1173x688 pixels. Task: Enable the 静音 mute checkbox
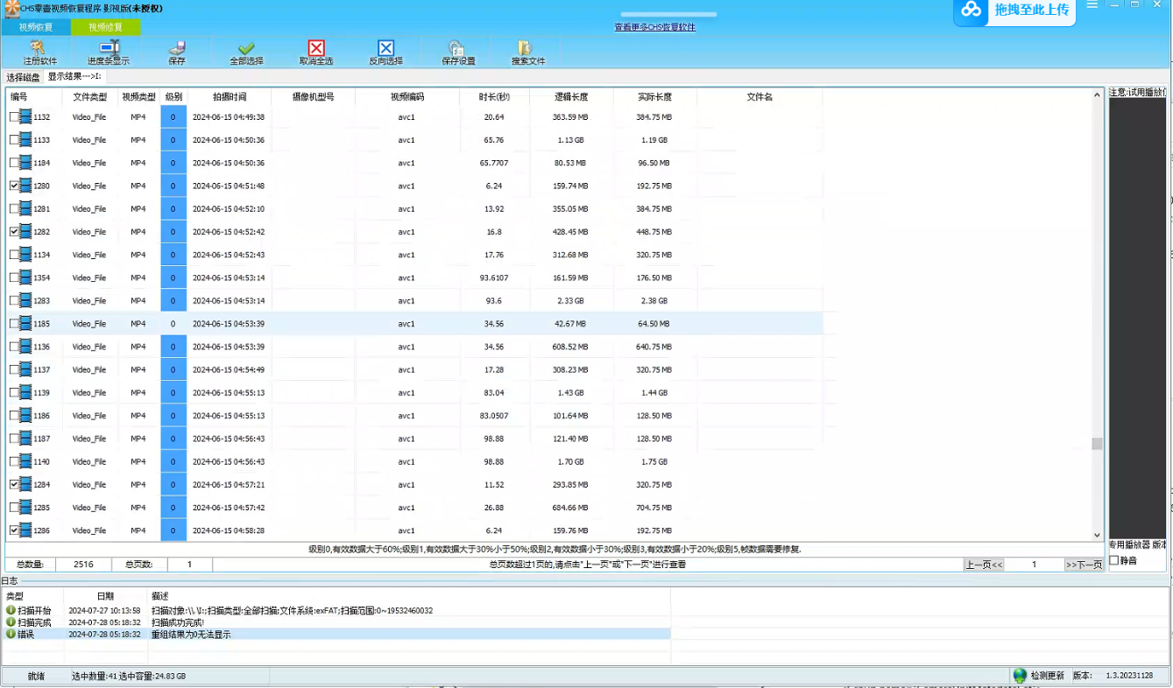(1114, 560)
